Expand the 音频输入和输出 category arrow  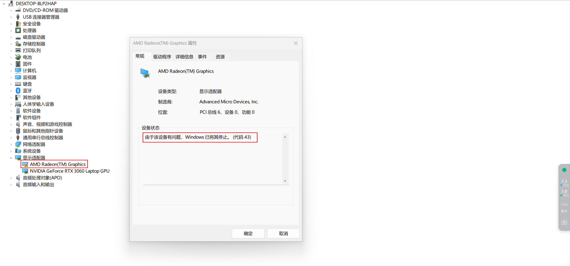coord(11,184)
